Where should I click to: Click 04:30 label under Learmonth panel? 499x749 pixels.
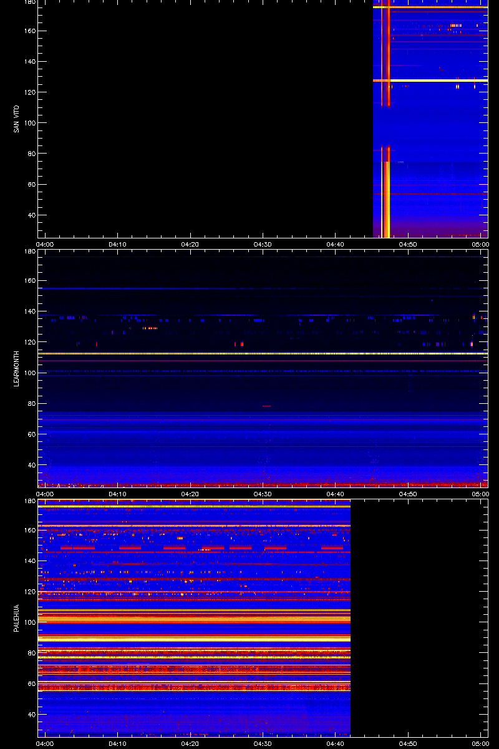(x=263, y=494)
